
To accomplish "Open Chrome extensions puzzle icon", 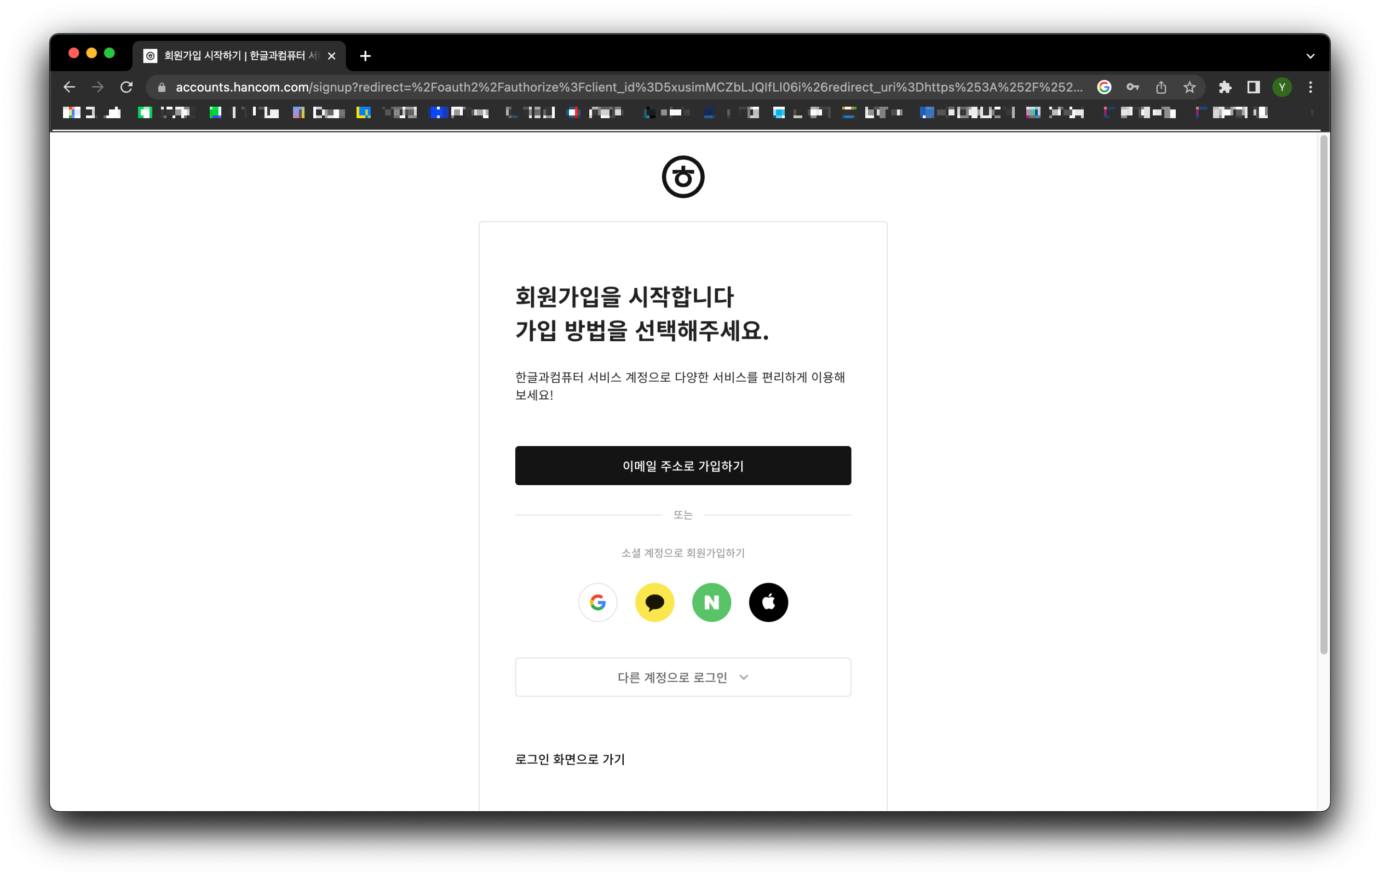I will (1225, 87).
